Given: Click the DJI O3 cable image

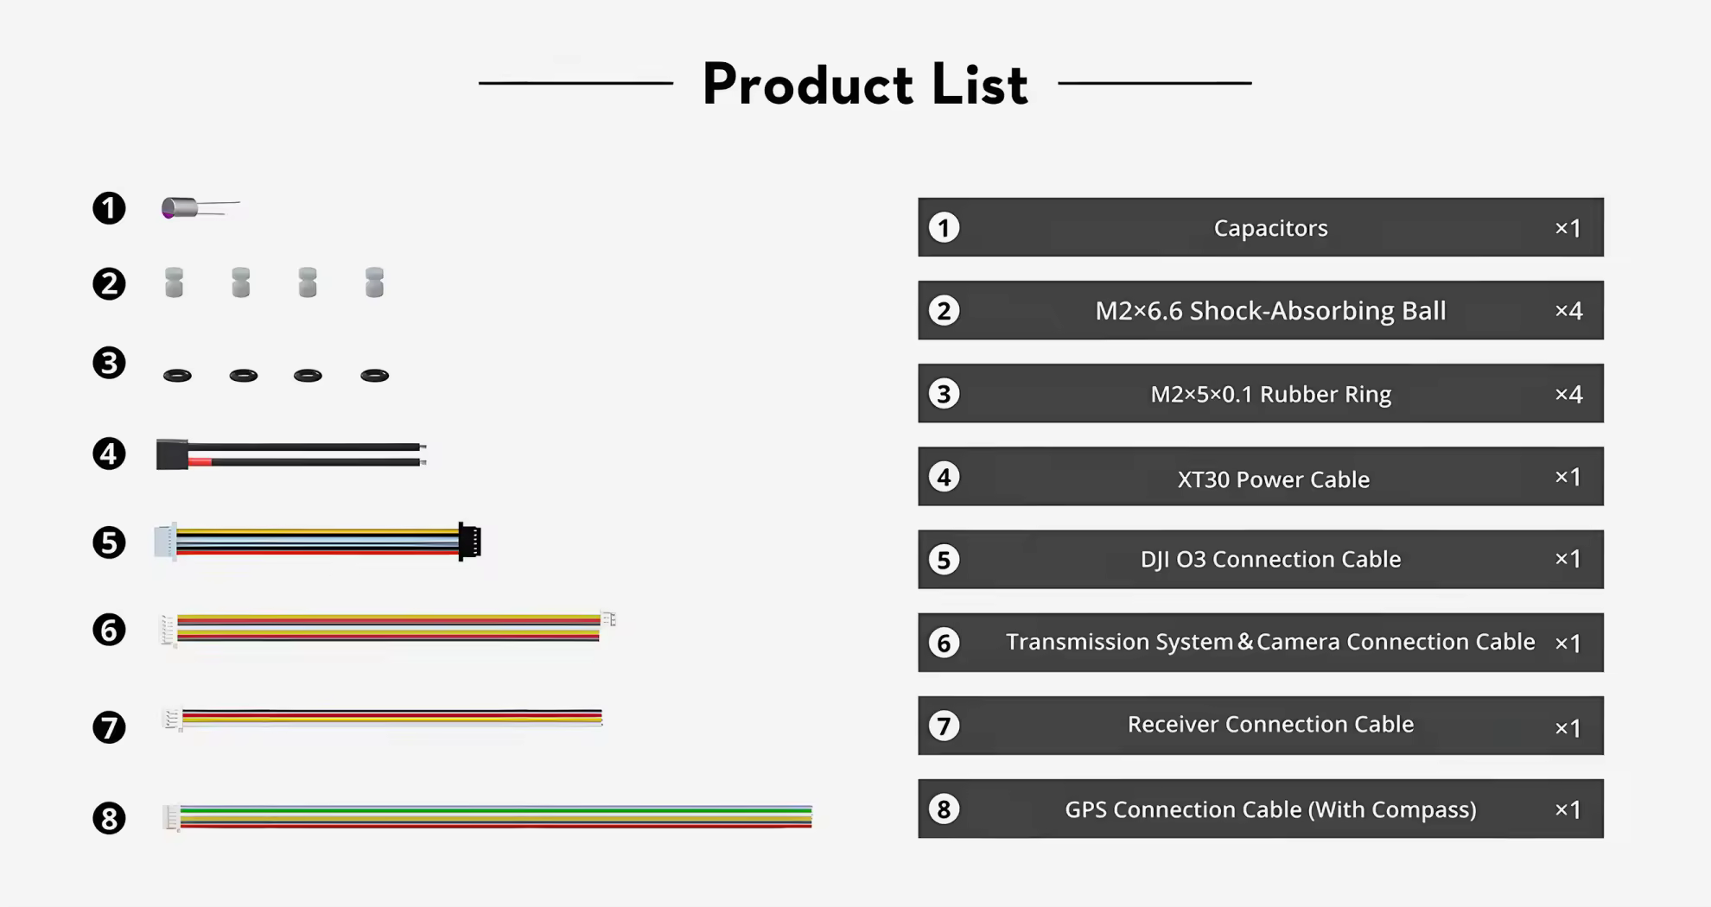Looking at the screenshot, I should point(317,542).
